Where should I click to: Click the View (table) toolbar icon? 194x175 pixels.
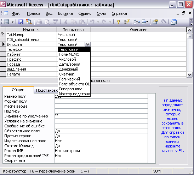[x=6, y=22]
